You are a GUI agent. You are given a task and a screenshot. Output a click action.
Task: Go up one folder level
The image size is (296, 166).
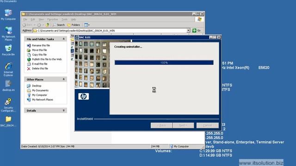pyautogui.click(x=48, y=25)
